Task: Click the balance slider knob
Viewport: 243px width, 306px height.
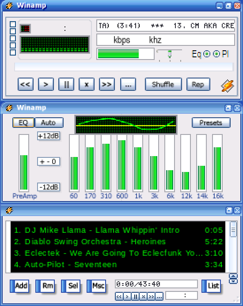Action: click(x=170, y=54)
